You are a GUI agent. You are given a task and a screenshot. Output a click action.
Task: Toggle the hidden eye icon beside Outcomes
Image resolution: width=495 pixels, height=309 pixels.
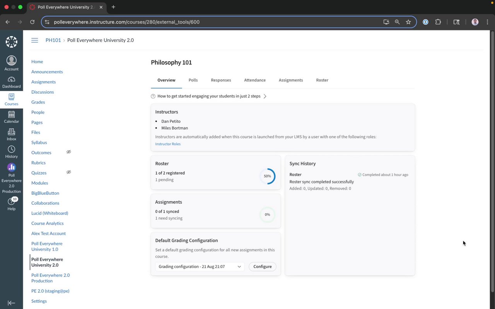69,152
